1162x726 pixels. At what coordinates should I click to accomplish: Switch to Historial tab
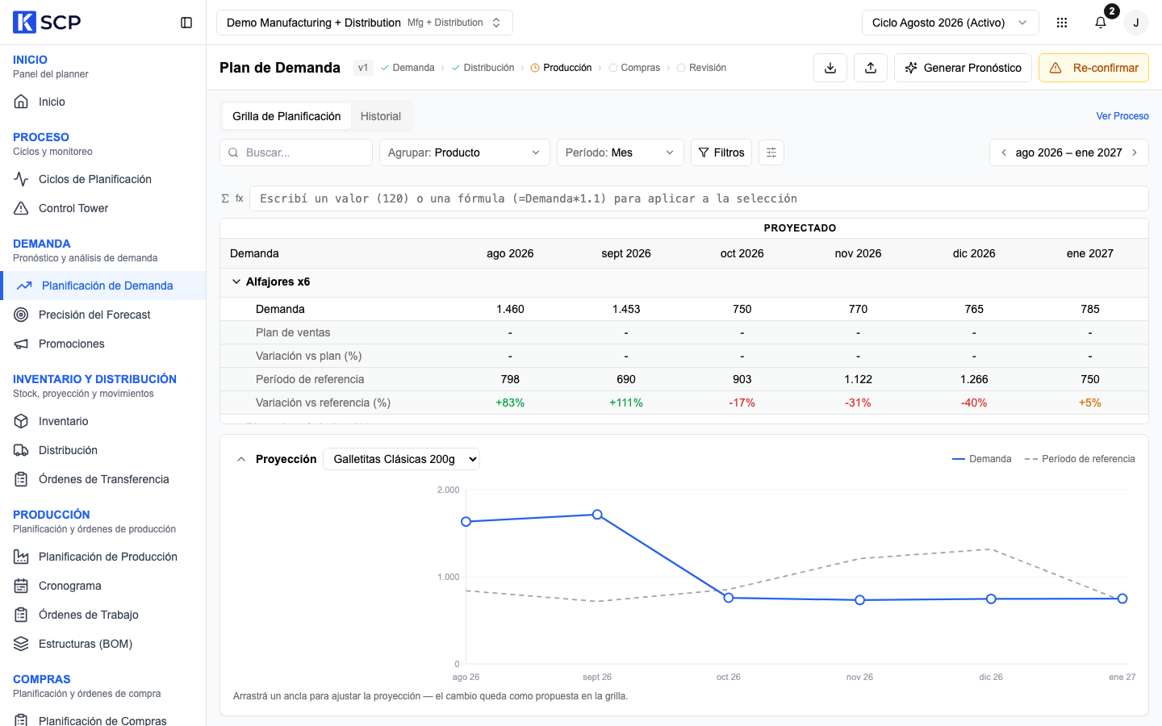[x=381, y=116]
